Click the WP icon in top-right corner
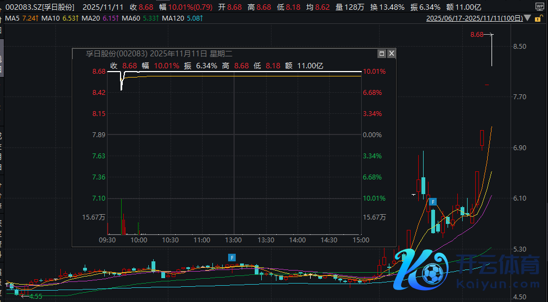This screenshot has height=302, width=548. coord(539,8)
